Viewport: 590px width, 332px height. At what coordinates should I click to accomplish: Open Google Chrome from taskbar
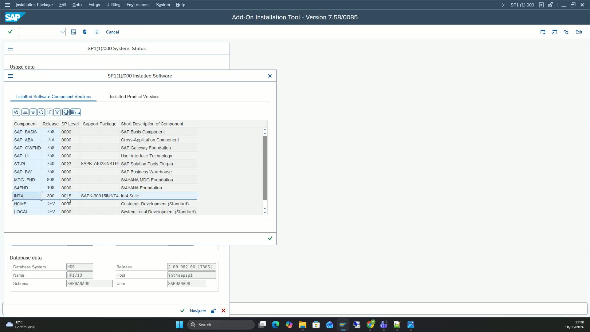[x=370, y=325]
